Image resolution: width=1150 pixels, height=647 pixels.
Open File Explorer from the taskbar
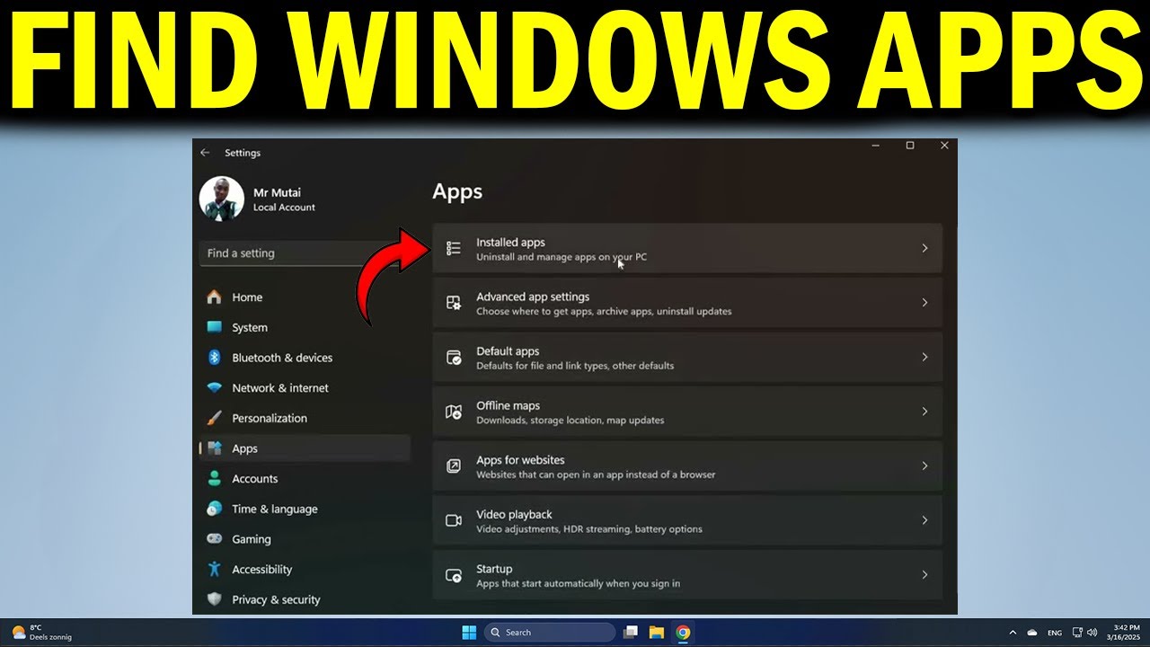coord(657,633)
